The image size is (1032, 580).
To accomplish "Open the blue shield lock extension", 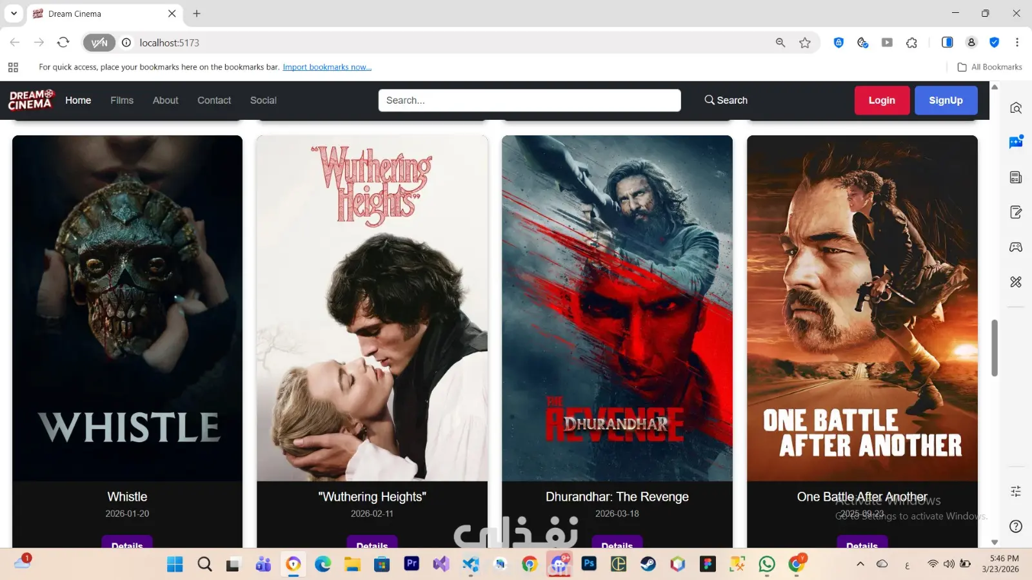I will [x=838, y=43].
